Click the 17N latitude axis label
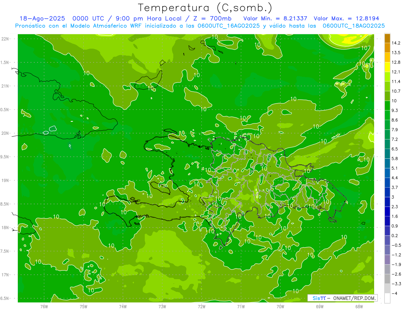This screenshot has width=403, height=311. click(5, 275)
